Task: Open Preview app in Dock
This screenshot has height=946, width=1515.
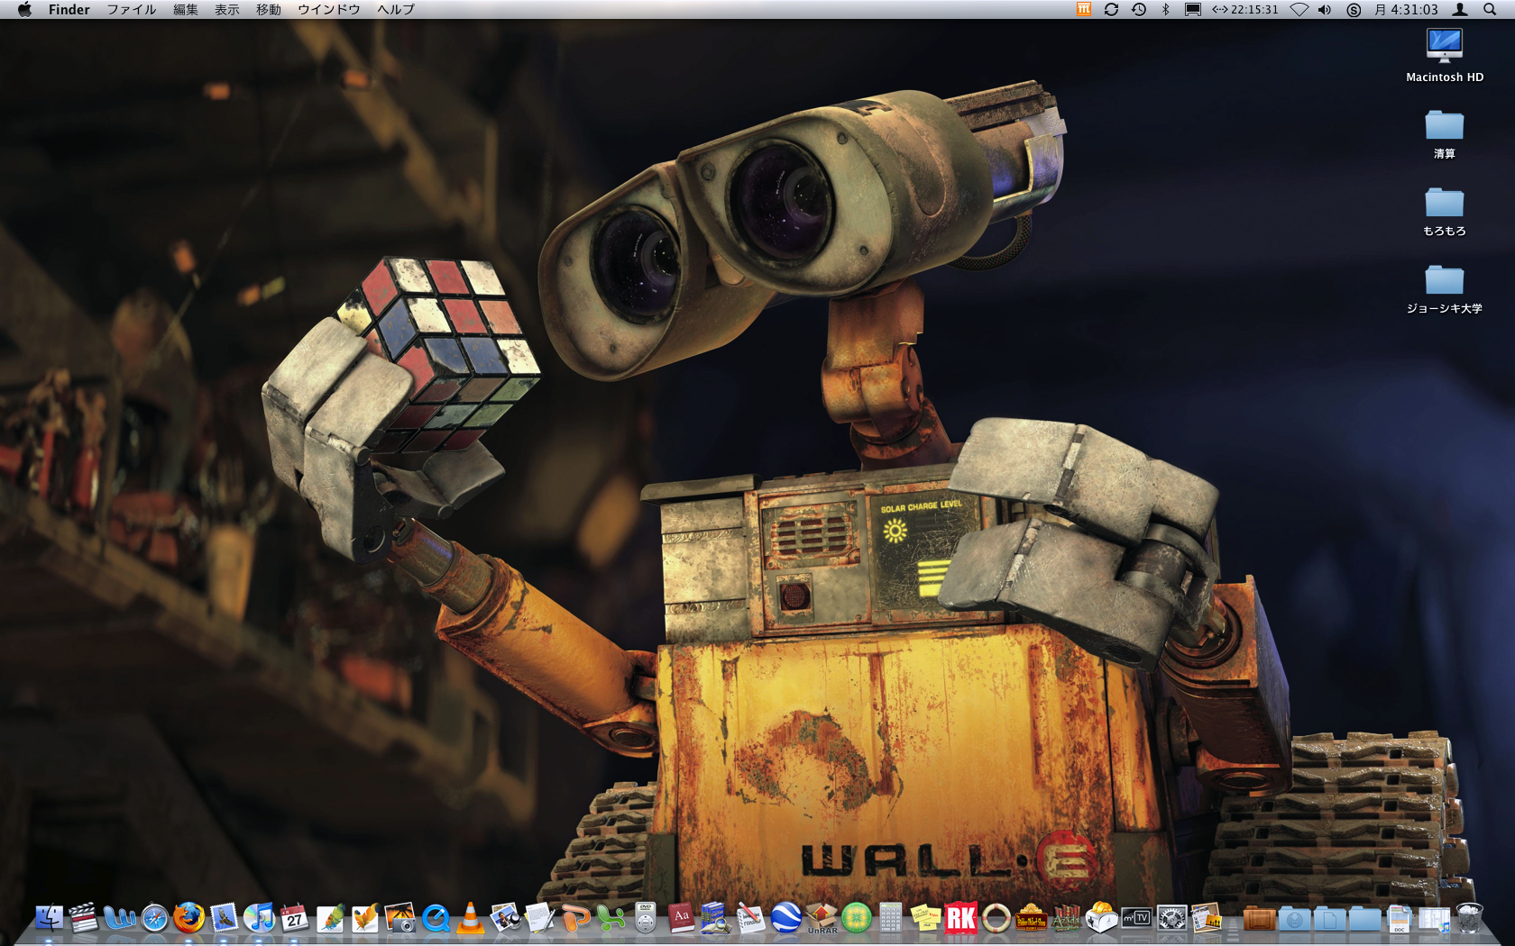Action: 505,918
